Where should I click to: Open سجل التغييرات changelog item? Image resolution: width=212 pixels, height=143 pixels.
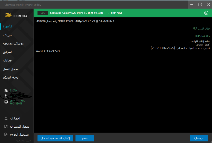[x=19, y=126]
